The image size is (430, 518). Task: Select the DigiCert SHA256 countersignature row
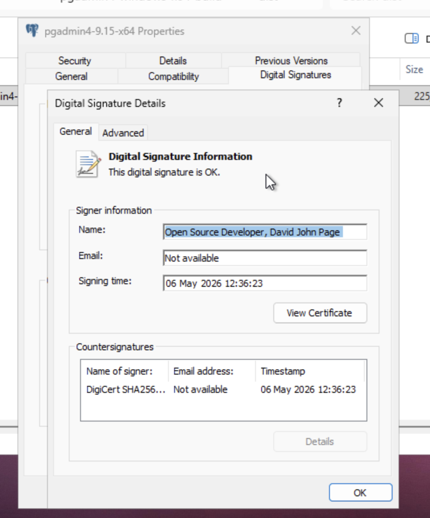pyautogui.click(x=223, y=389)
